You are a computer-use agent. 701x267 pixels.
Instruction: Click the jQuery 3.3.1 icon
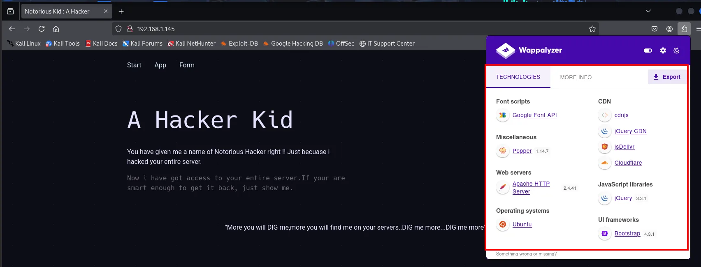[604, 198]
